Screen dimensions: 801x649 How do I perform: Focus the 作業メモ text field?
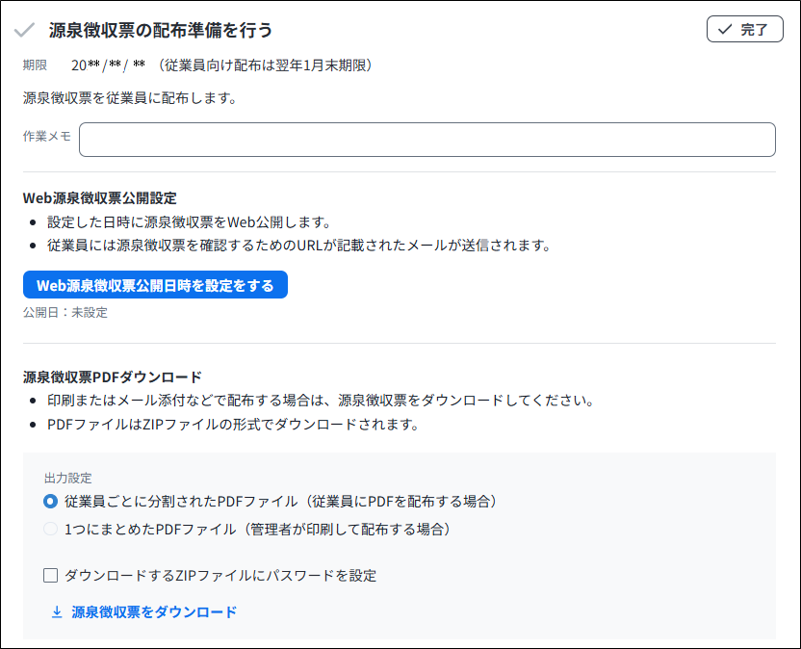[426, 140]
